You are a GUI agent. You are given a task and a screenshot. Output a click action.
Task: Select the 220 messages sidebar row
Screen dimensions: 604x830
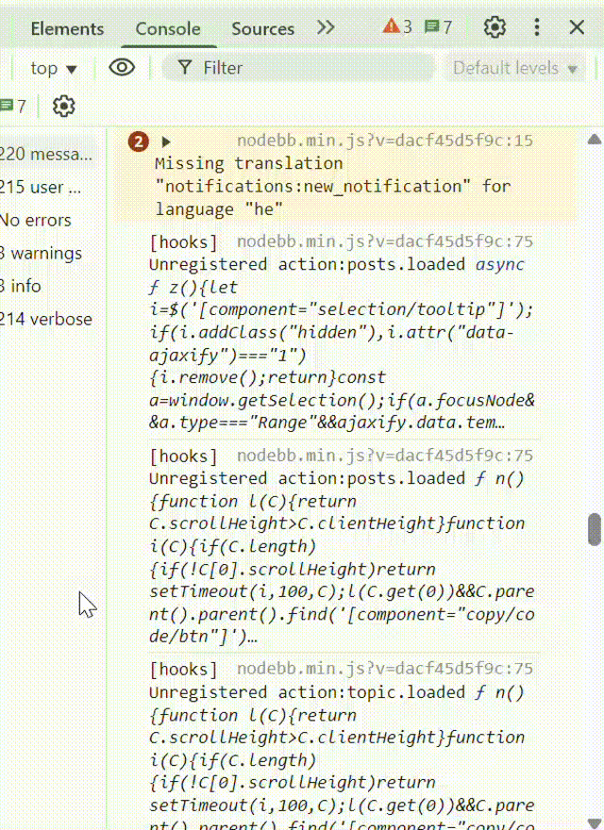48,154
